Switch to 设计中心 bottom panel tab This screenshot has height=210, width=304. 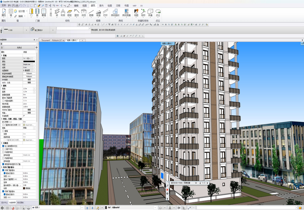click(x=4, y=203)
